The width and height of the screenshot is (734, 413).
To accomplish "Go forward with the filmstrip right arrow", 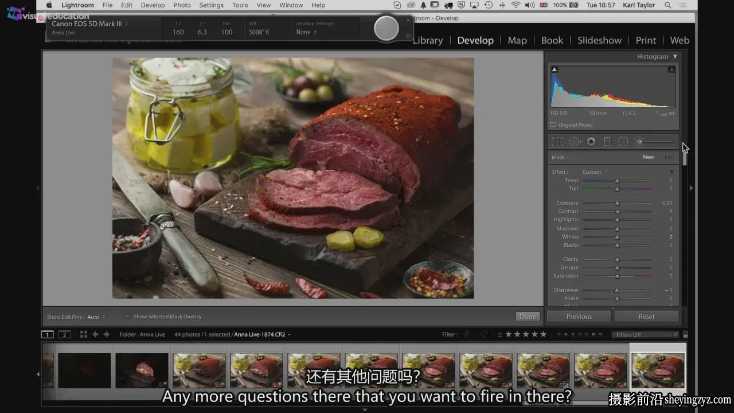I will [x=106, y=334].
